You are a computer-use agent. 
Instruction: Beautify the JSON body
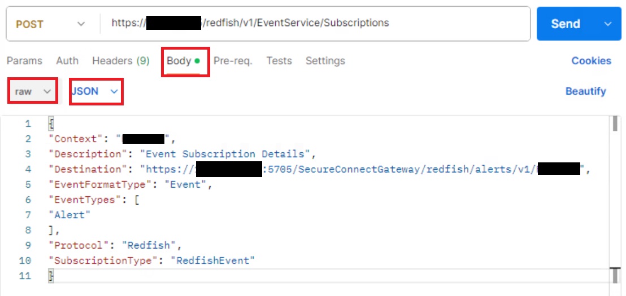click(x=586, y=91)
